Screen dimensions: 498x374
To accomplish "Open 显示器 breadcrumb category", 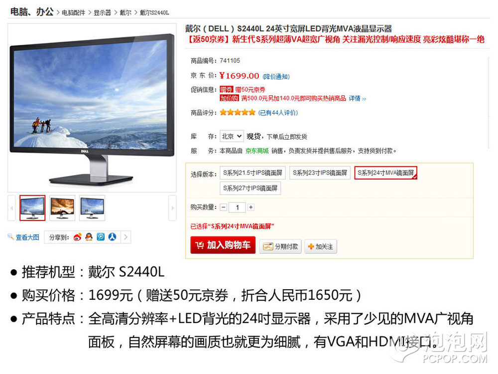I will point(102,13).
